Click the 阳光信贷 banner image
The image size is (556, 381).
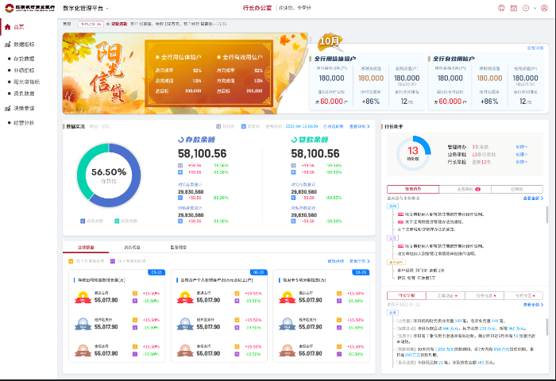coord(185,74)
